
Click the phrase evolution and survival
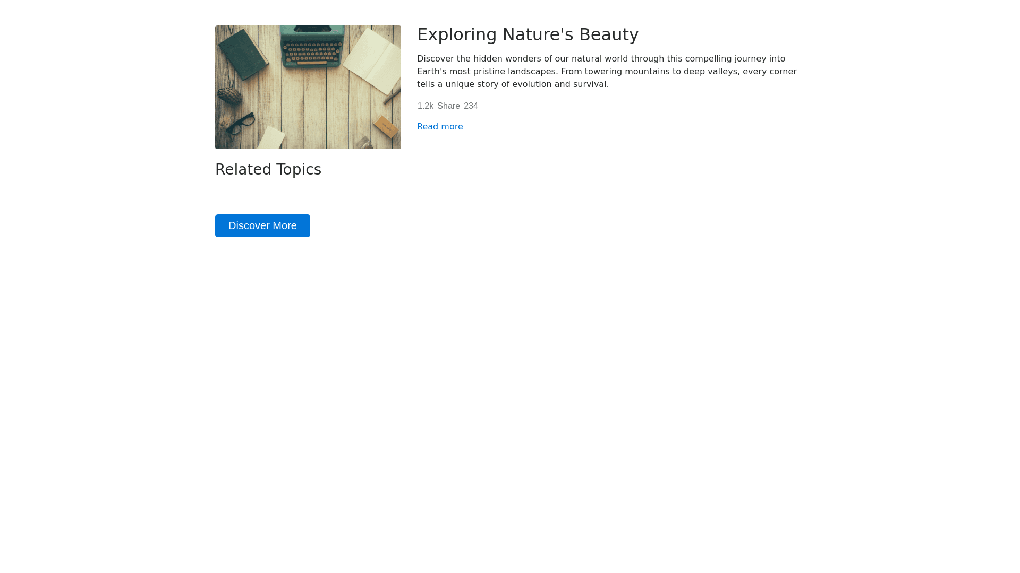coord(560,84)
